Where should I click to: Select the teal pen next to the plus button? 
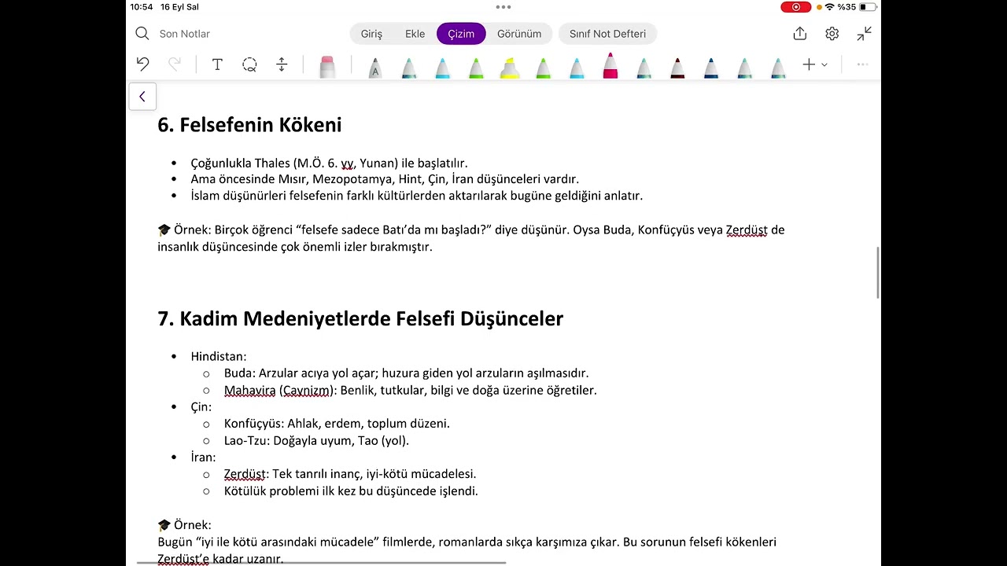777,68
